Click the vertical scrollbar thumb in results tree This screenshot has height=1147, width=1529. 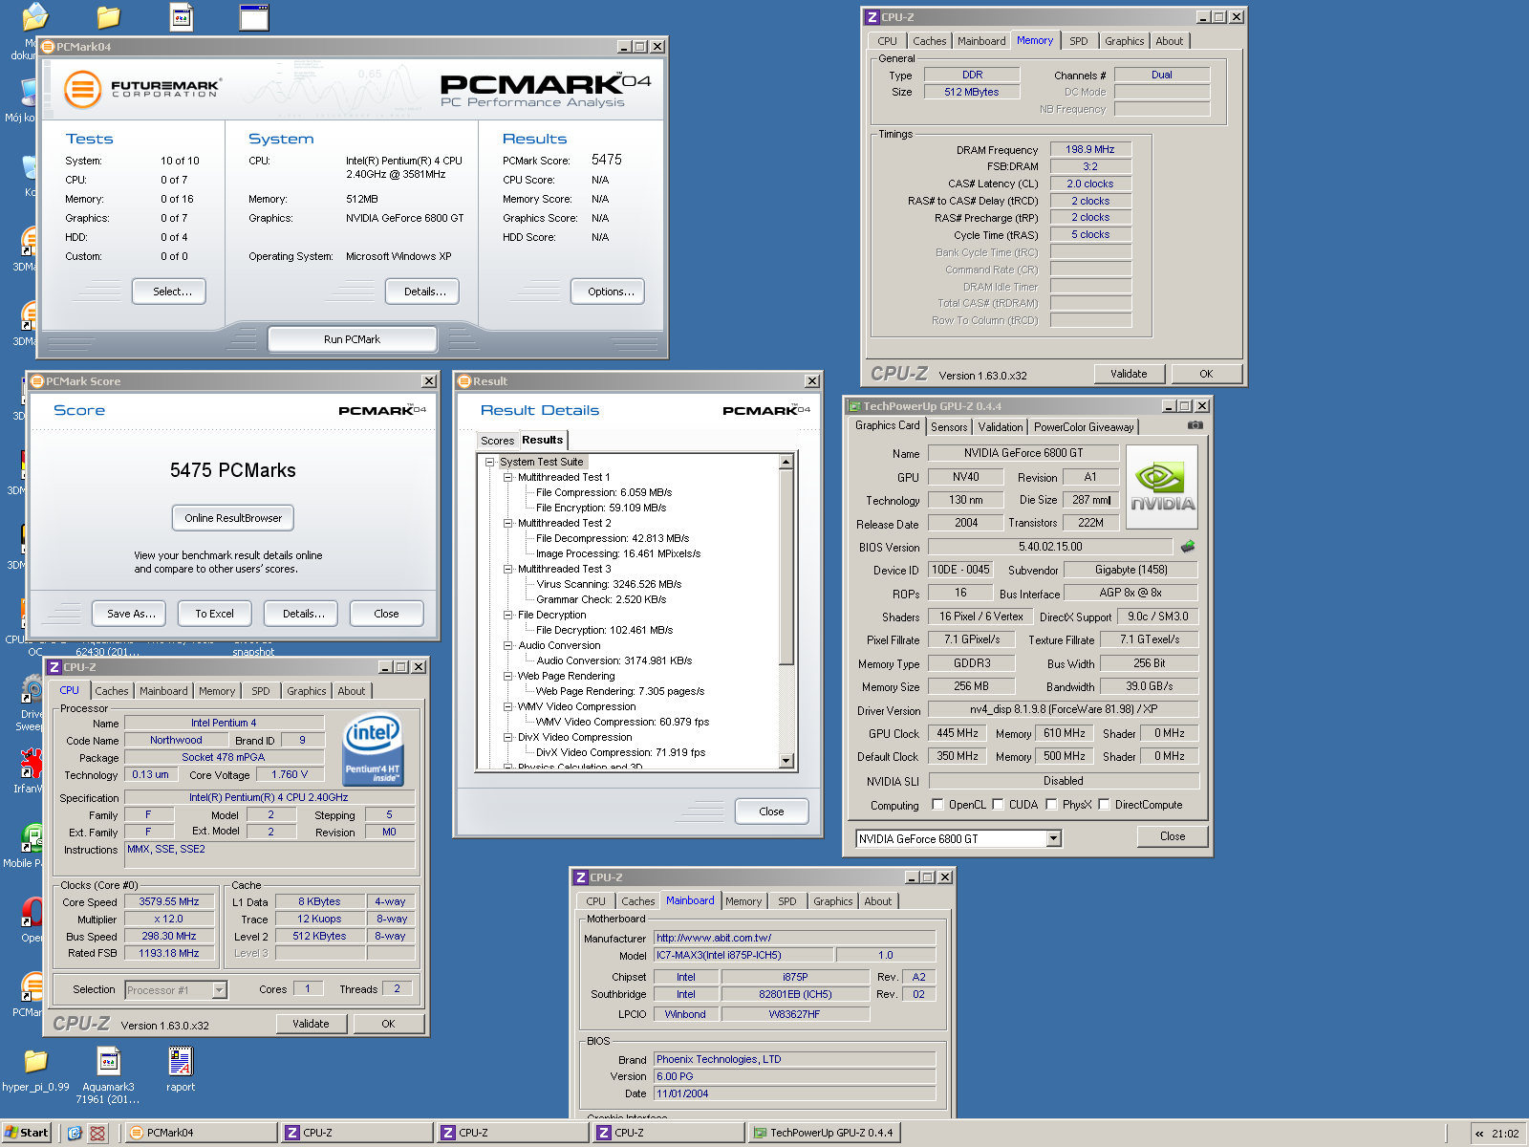tap(786, 567)
